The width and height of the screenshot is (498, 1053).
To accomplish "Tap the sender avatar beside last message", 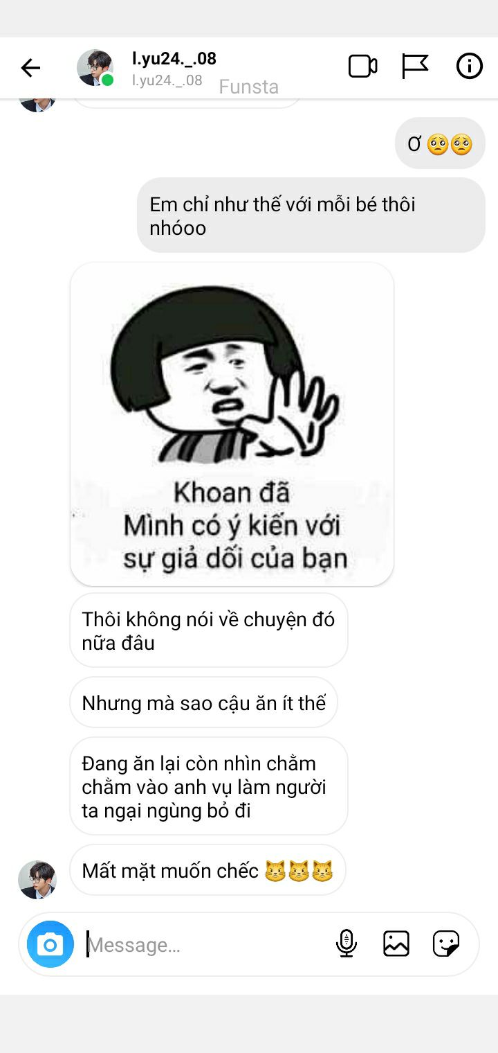I will point(37,880).
